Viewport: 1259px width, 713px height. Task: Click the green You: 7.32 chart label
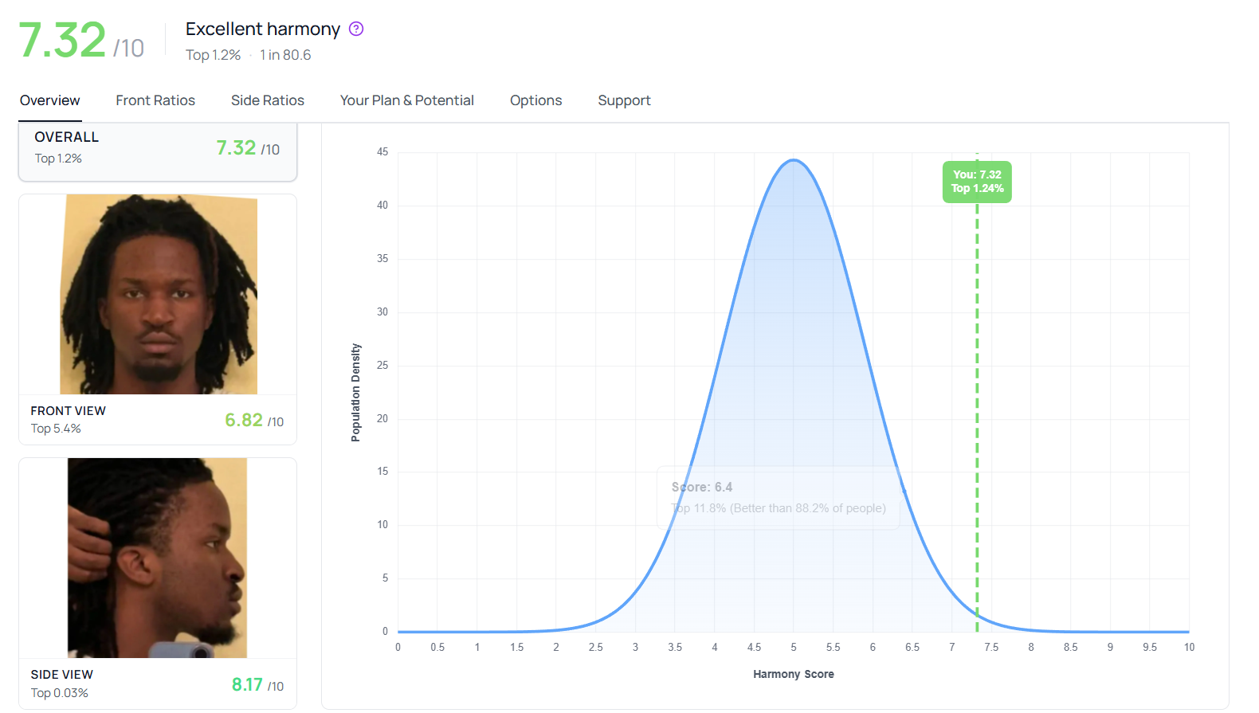pyautogui.click(x=977, y=182)
